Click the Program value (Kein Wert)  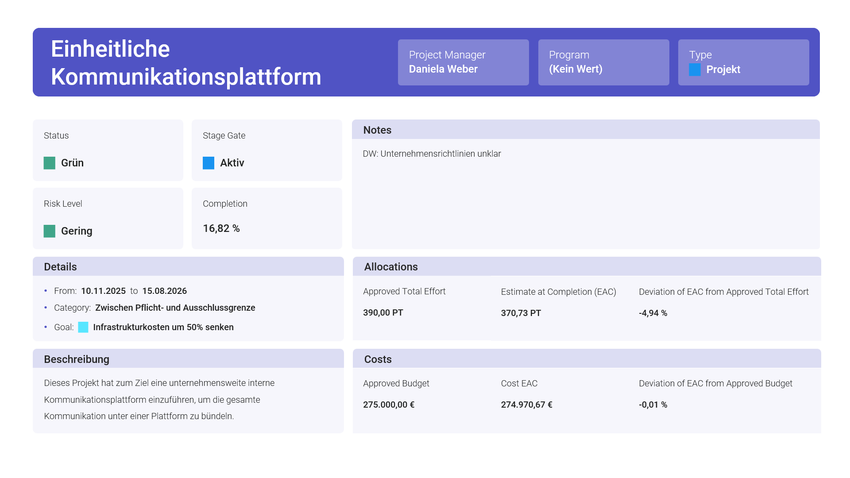(576, 69)
